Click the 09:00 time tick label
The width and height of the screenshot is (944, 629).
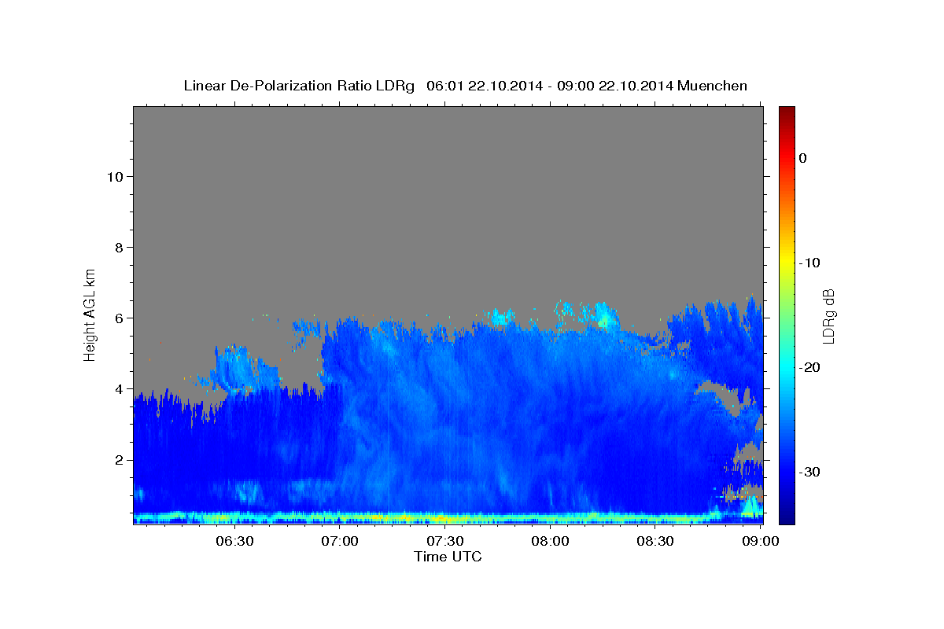[760, 542]
